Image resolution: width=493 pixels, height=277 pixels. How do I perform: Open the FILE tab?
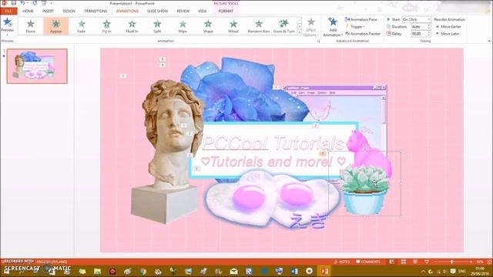point(8,11)
